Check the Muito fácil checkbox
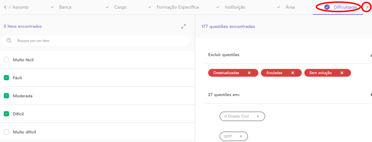The height and width of the screenshot is (142, 372). (x=7, y=60)
